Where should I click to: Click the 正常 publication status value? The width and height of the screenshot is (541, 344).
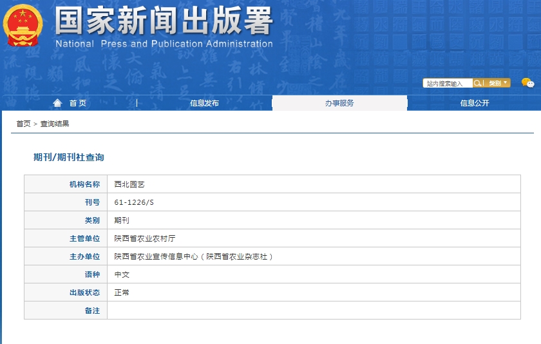point(122,292)
